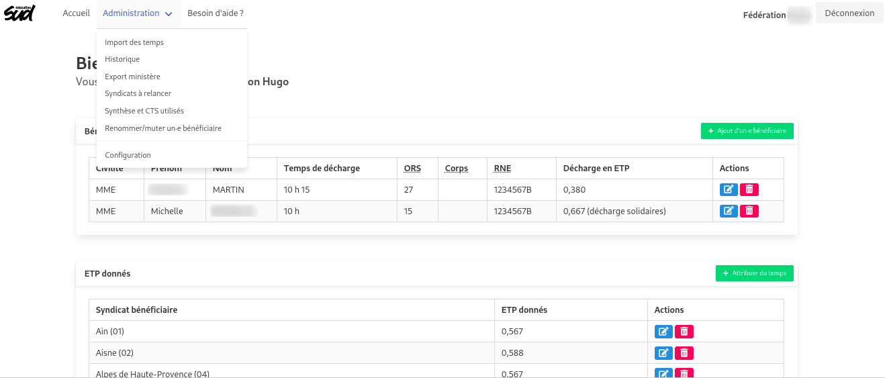Select Historique from Administration menu
Viewport: 885px width, 378px height.
click(x=122, y=59)
